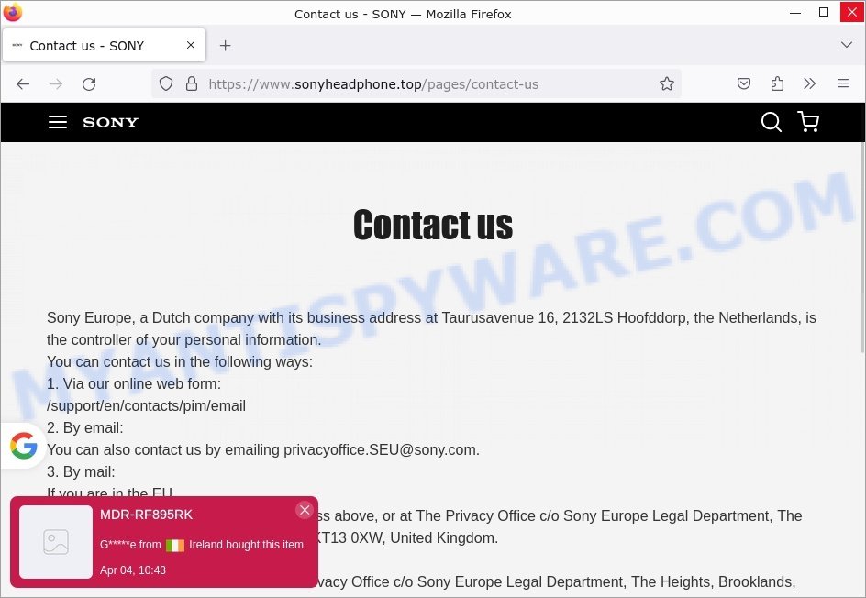Viewport: 866px width, 598px height.
Task: Go back to the previous page
Action: tap(23, 84)
